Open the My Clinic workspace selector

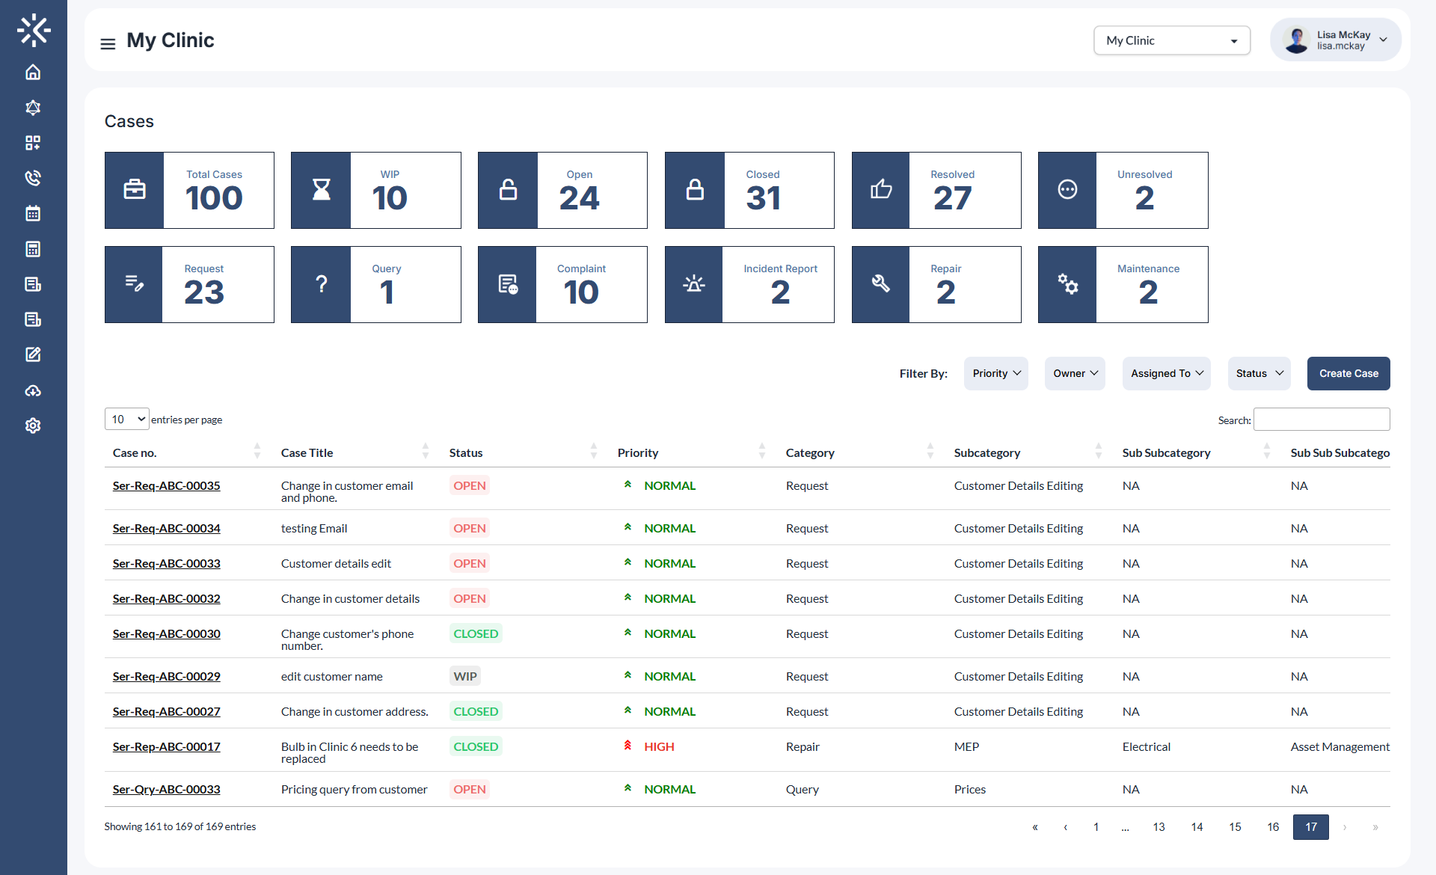click(x=1171, y=40)
